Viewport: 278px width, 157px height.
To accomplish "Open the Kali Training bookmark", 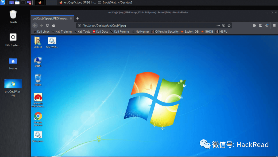I will (x=62, y=32).
